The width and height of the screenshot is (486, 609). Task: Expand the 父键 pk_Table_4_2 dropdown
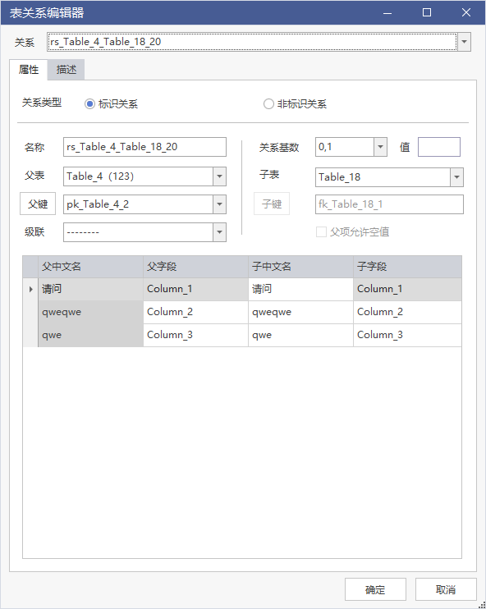[219, 204]
